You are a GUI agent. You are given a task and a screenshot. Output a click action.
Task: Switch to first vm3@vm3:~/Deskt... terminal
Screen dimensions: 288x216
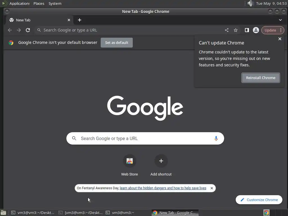pyautogui.click(x=33, y=213)
